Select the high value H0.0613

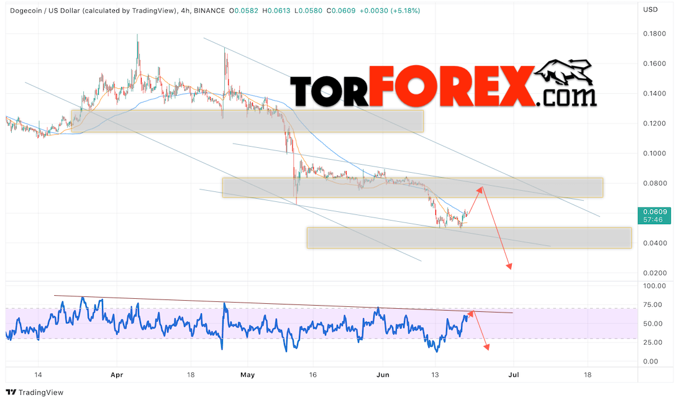pos(276,11)
